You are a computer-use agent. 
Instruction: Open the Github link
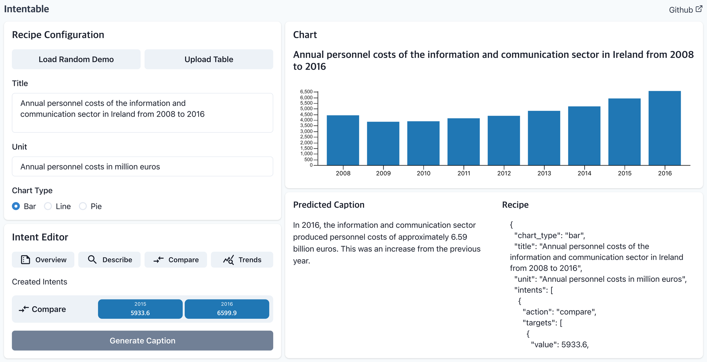[x=681, y=10]
